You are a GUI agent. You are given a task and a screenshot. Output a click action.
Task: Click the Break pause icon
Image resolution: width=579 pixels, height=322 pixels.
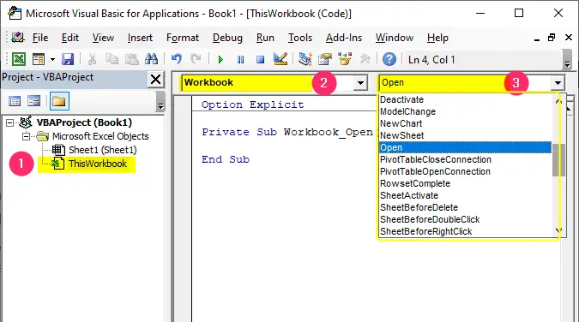[240, 59]
